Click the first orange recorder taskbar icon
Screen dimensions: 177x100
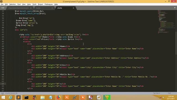(67, 97)
